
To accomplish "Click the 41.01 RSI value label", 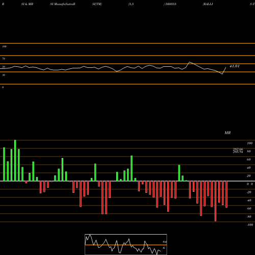I will coord(235,66).
